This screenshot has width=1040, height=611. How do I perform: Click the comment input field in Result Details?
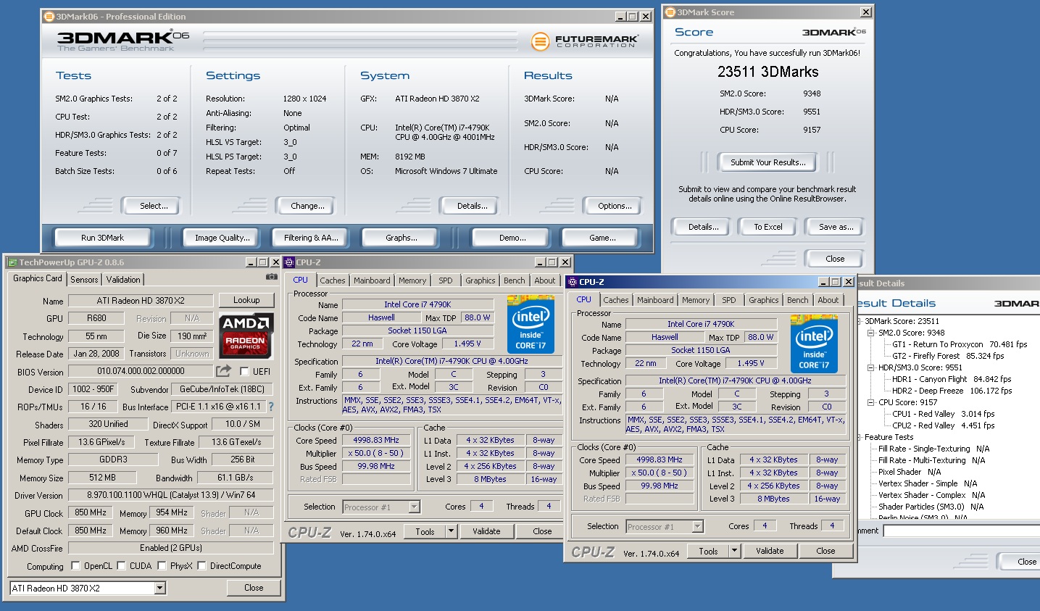pyautogui.click(x=961, y=531)
